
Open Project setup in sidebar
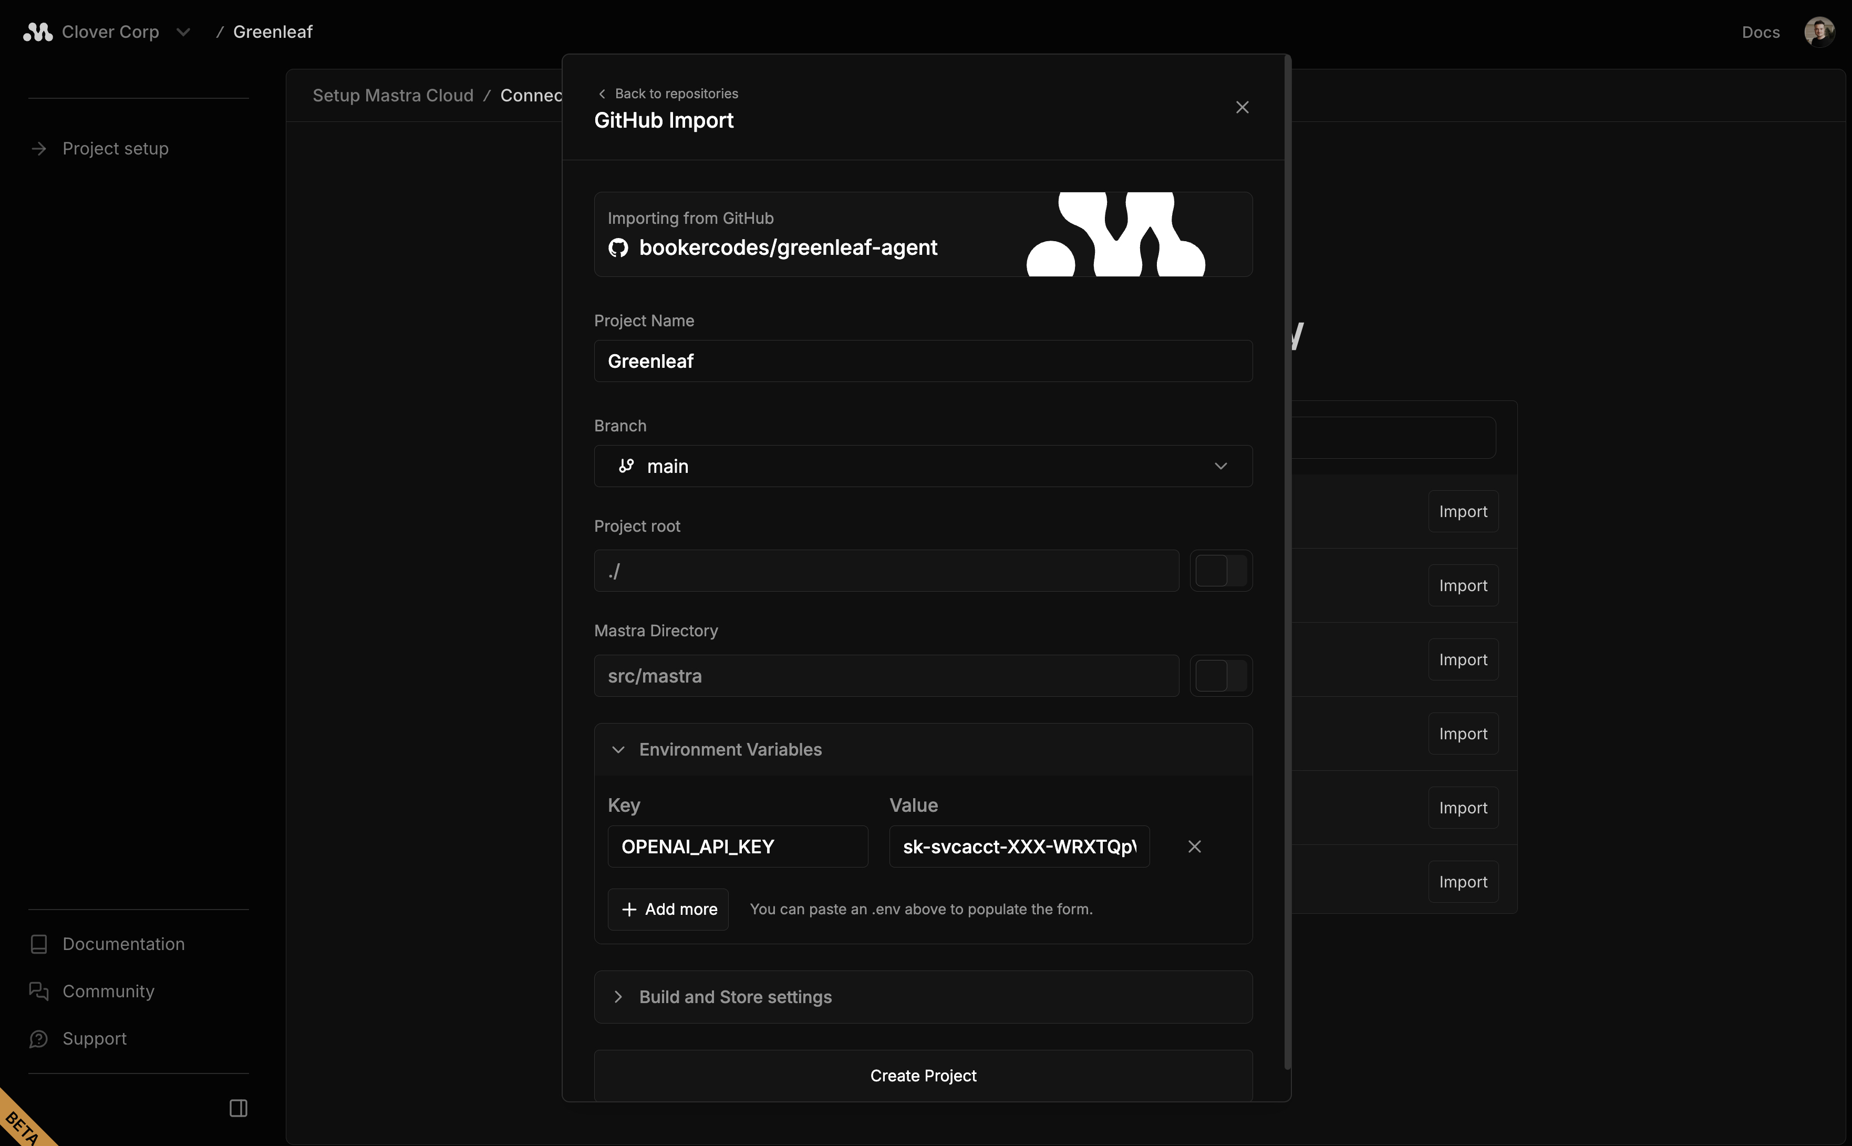pos(115,149)
